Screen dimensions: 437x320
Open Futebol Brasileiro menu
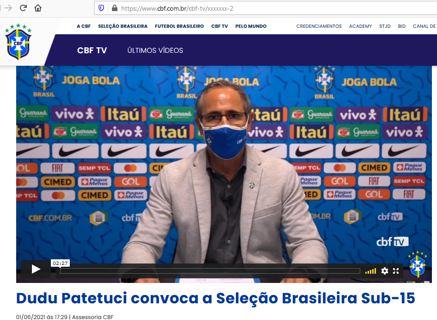(179, 26)
